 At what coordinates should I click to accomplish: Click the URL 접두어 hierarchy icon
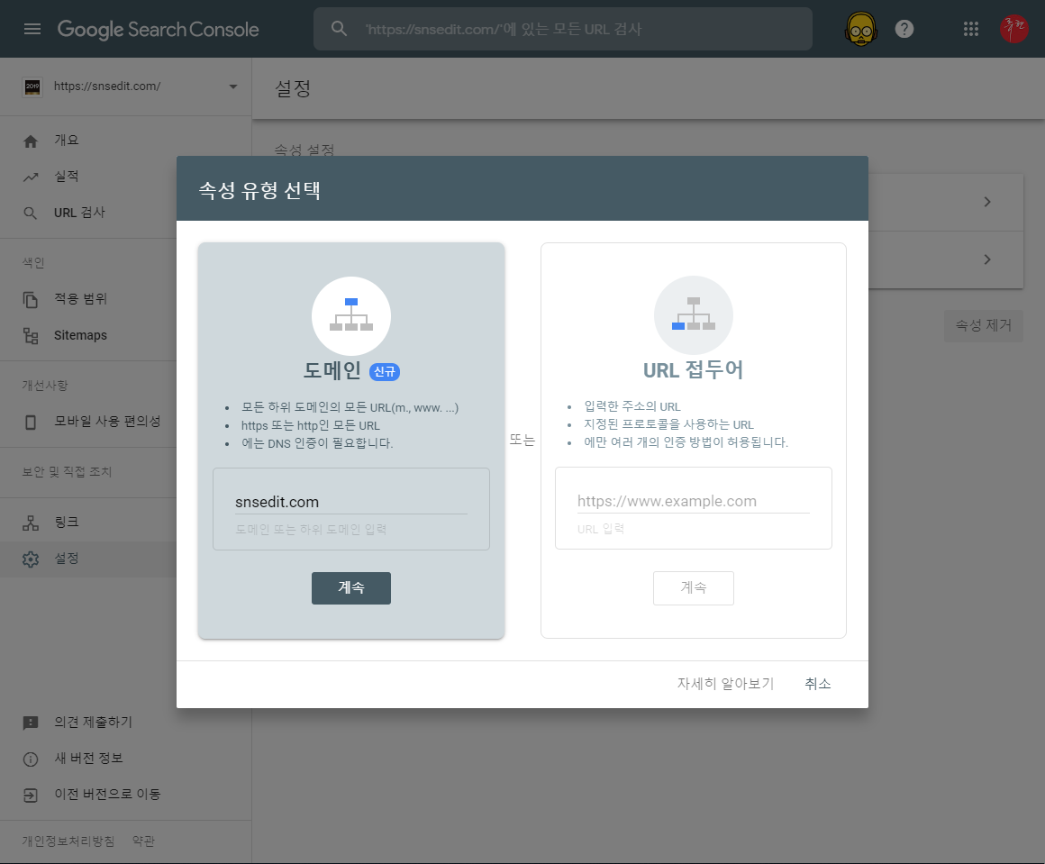pyautogui.click(x=693, y=315)
